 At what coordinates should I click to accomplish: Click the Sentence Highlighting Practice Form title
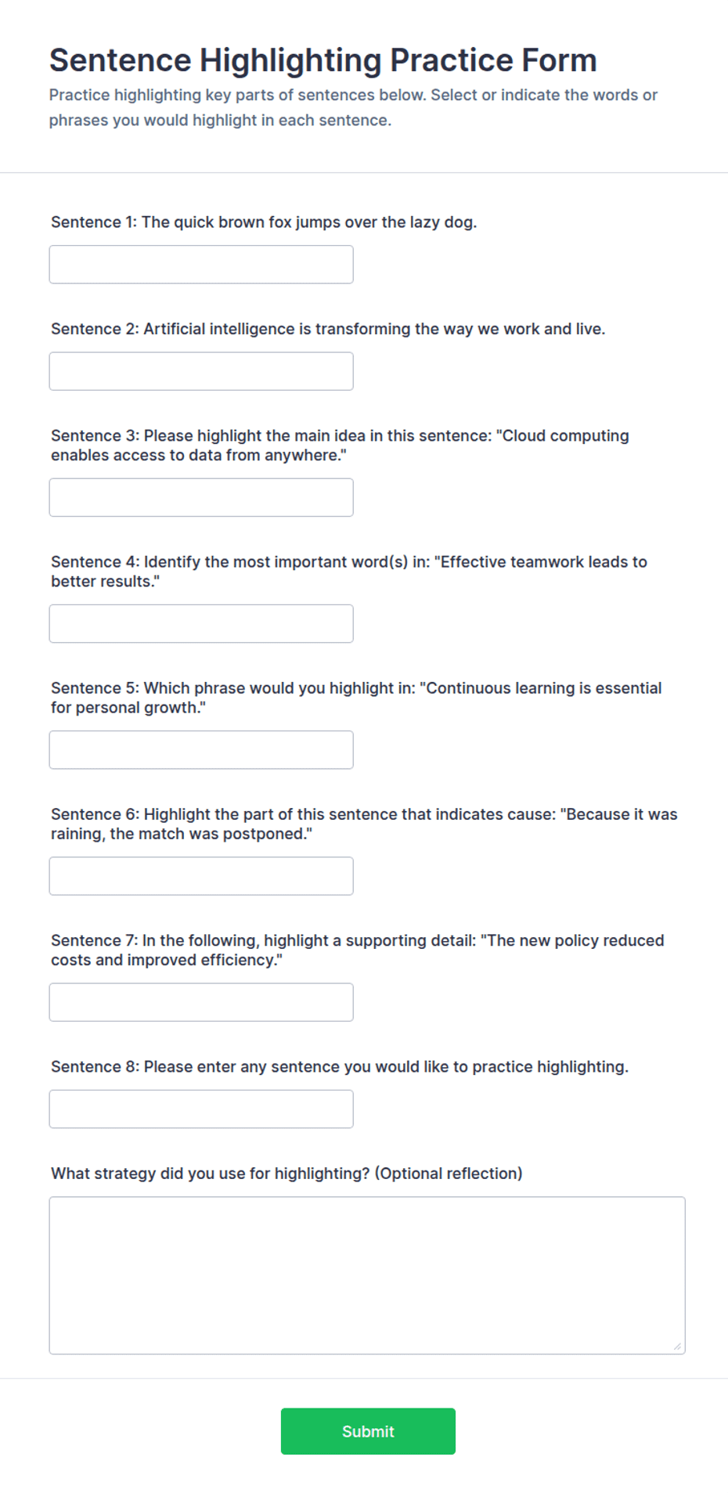click(323, 60)
